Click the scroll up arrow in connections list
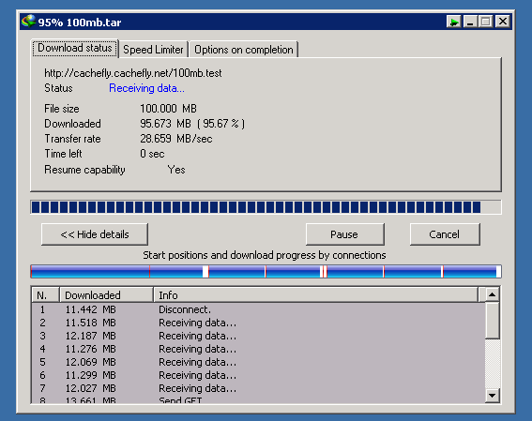Screen dimensions: 532x421 coord(492,294)
